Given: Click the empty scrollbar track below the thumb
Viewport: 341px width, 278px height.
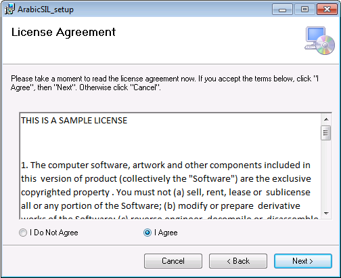Looking at the screenshot, I should click(x=326, y=174).
